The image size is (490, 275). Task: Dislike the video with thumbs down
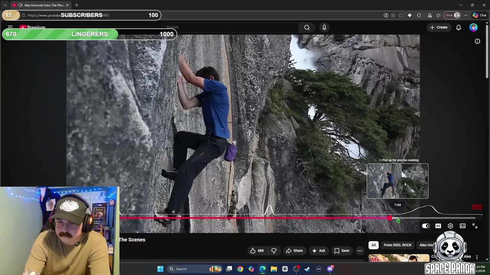(x=274, y=251)
